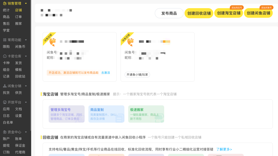Open the 账单 menu item
Viewport: 278px width, 156px height.
click(18, 139)
